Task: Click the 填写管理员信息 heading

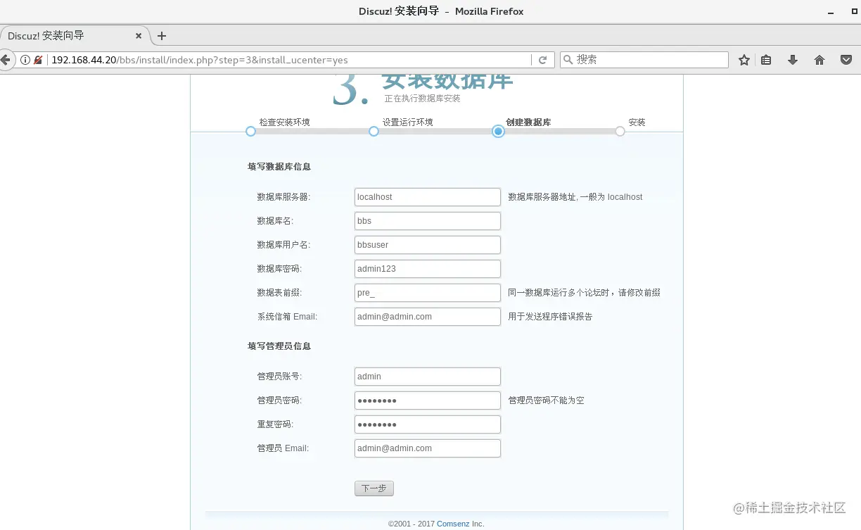Action: 279,346
